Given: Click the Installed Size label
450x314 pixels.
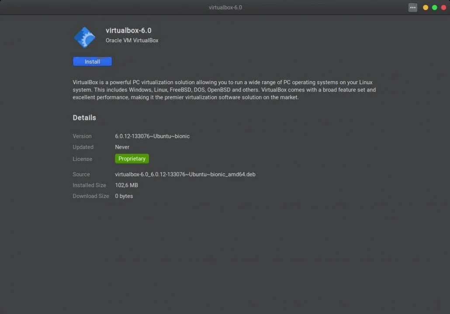Looking at the screenshot, I should (89, 185).
